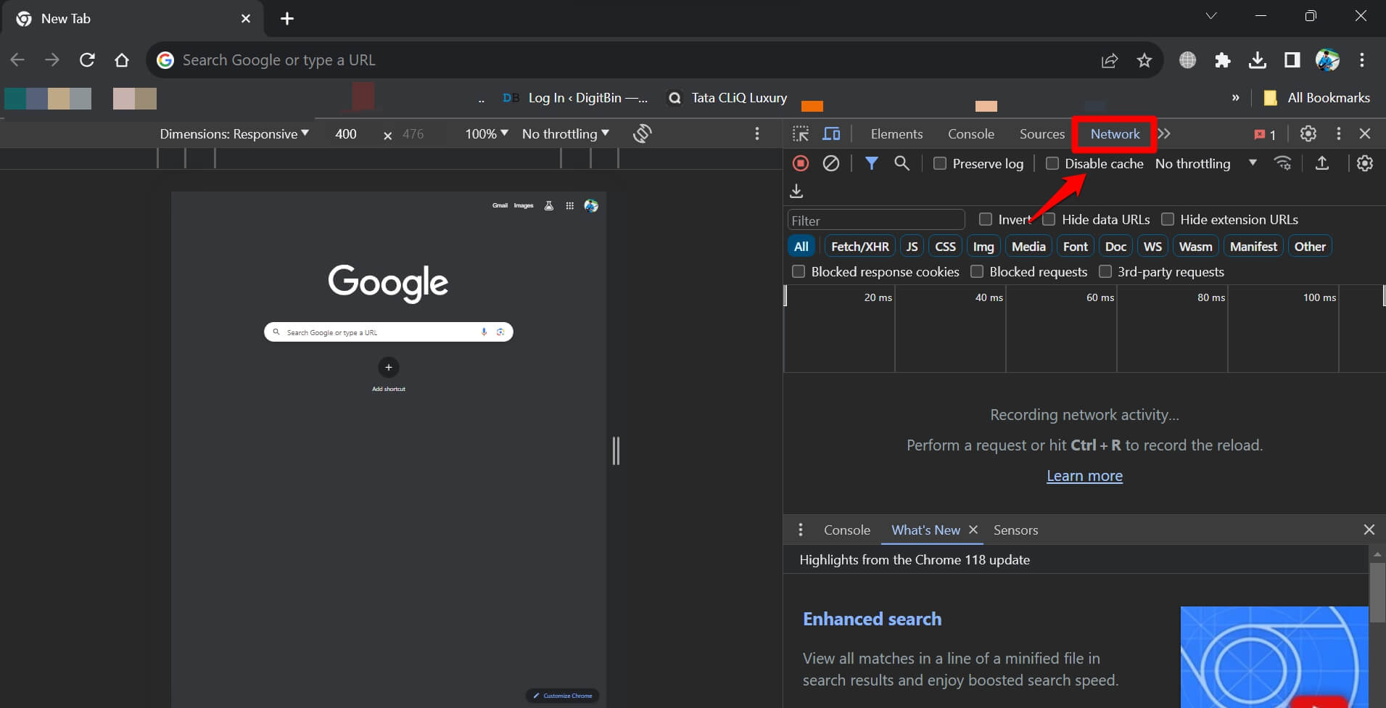Import HAR using the download icon
The width and height of the screenshot is (1386, 708).
click(796, 191)
